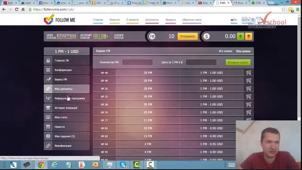Image resolution: width=302 pixels, height=170 pixels.
Task: Open Правила in top navigation
Action: [x=170, y=20]
